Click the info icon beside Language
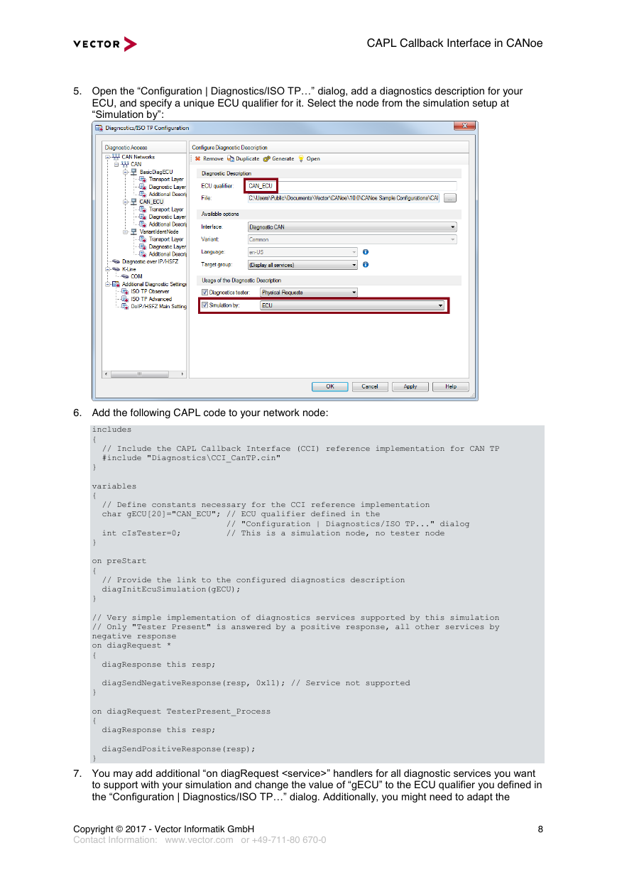 pos(365,251)
